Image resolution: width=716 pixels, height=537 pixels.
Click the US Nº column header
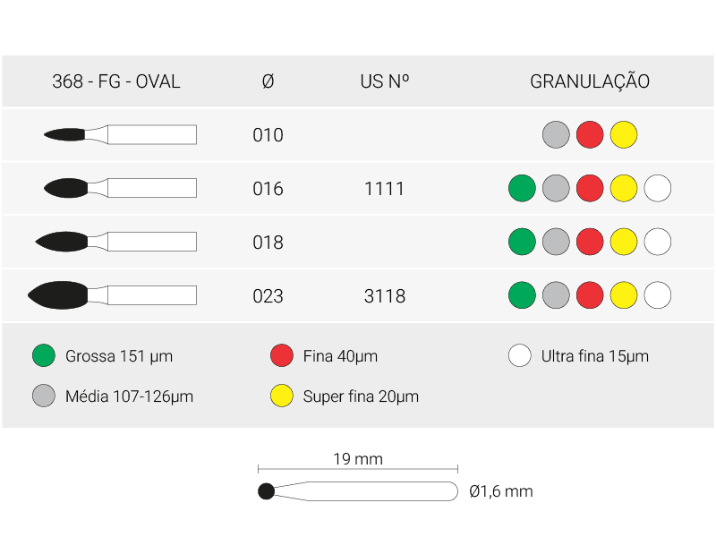[x=385, y=81]
